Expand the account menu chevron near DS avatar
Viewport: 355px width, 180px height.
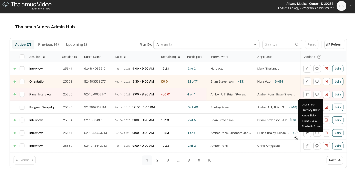(350, 6)
